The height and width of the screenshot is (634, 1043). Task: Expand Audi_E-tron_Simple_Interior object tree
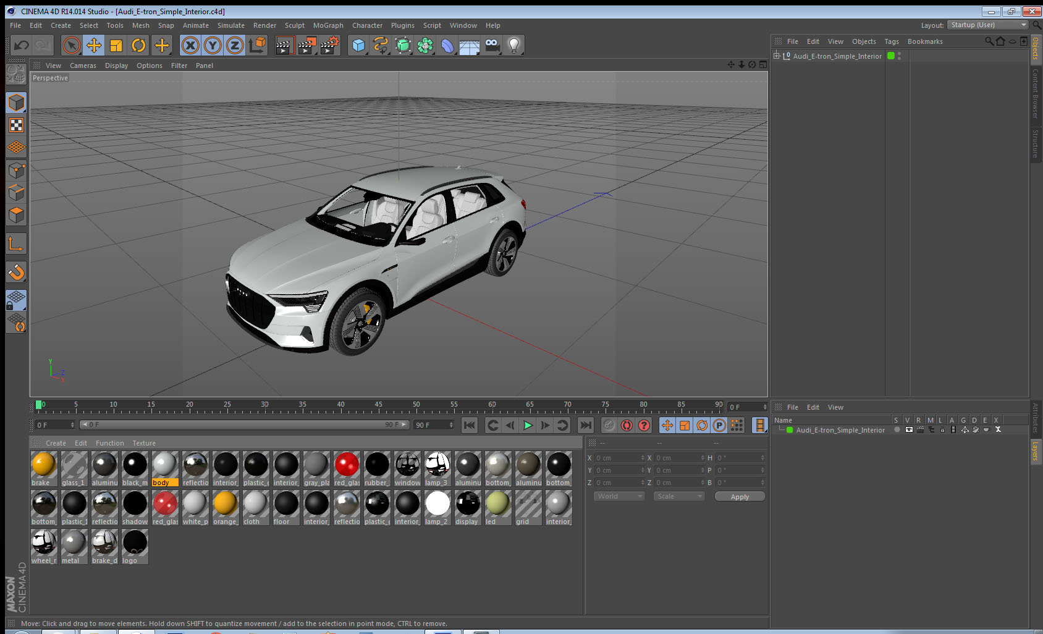click(777, 56)
